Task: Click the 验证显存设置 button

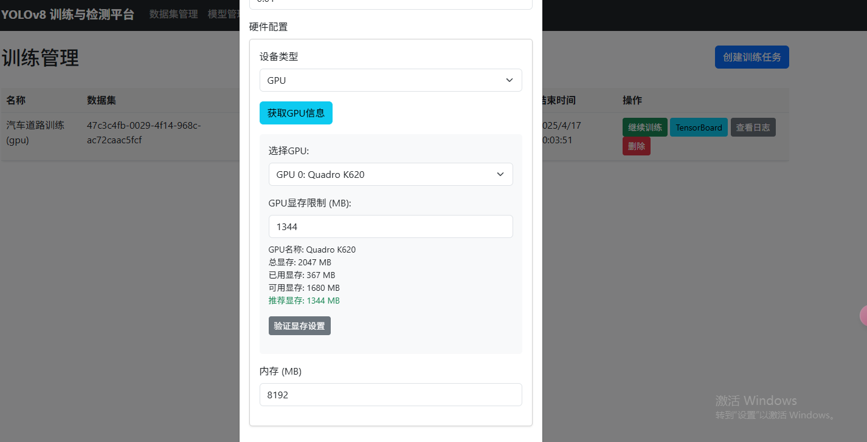Action: (299, 325)
